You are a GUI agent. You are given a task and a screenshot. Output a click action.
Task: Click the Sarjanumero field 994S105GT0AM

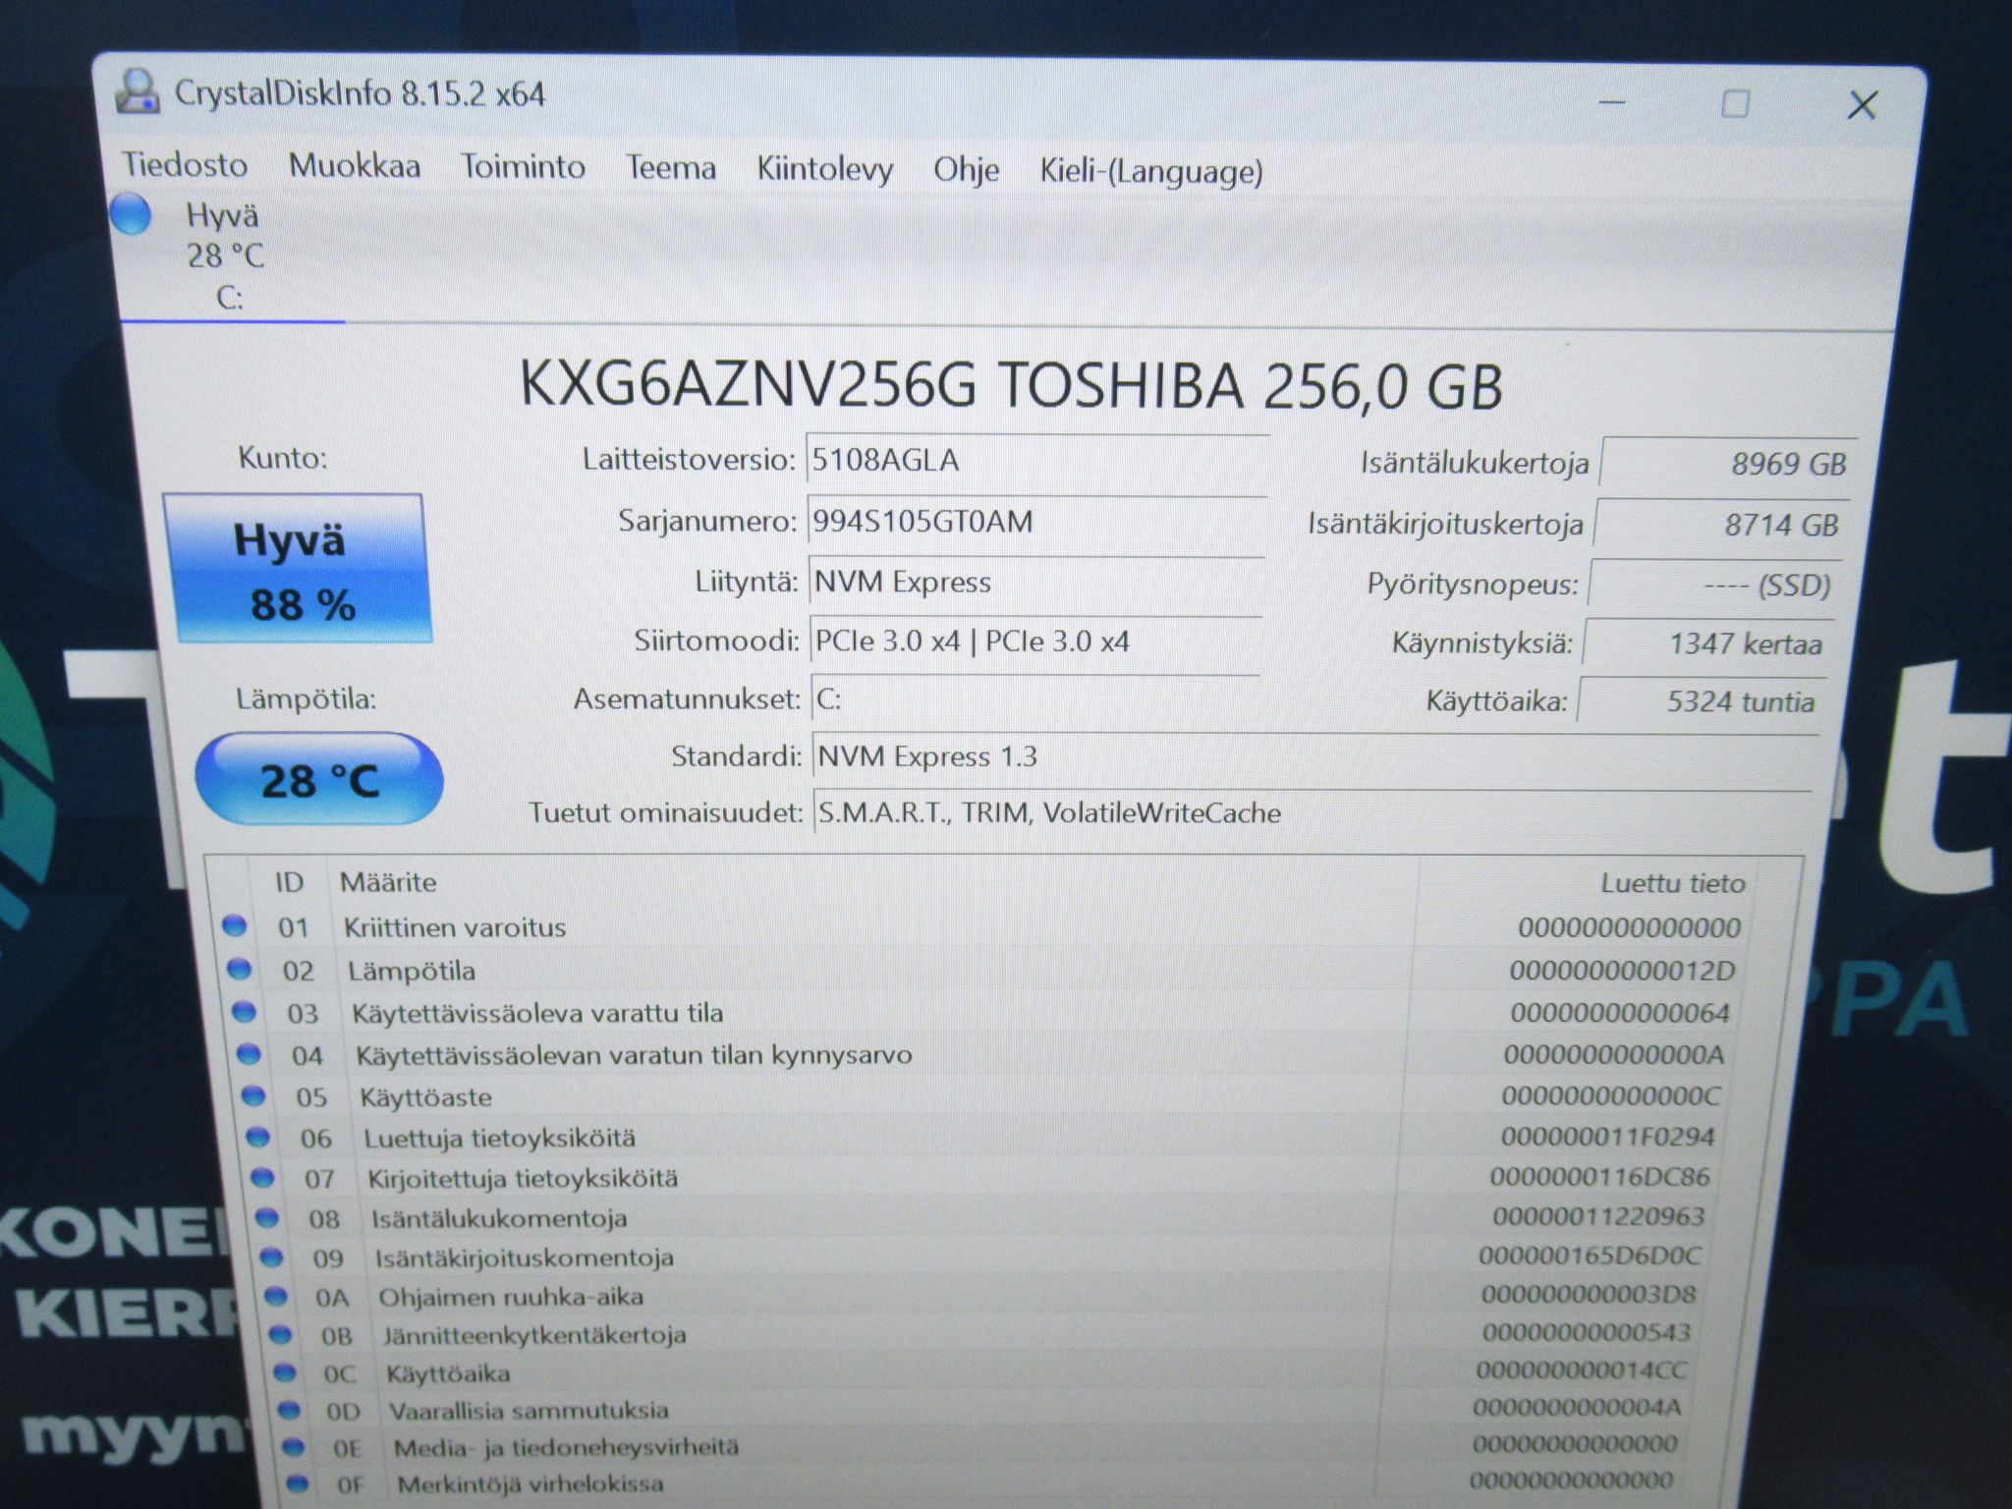click(1036, 522)
